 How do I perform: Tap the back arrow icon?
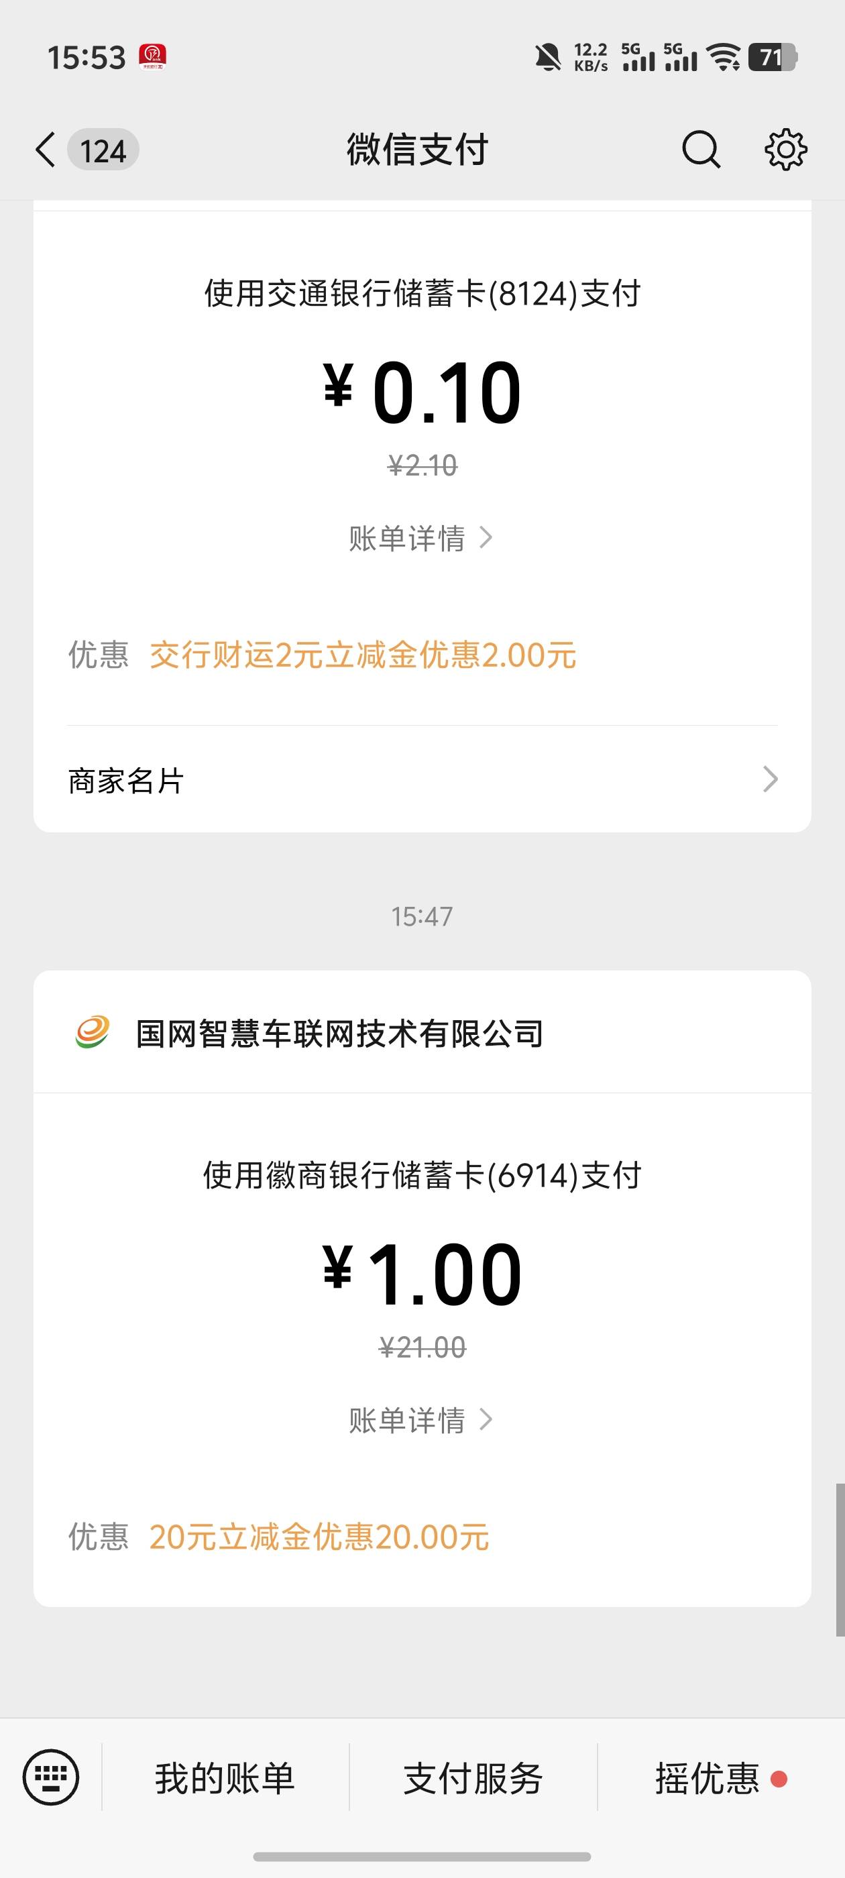(x=45, y=150)
